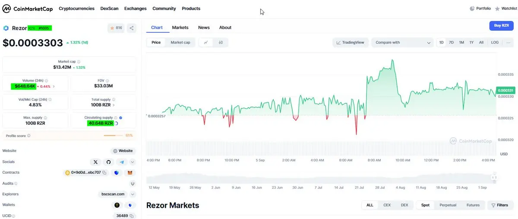
Task: Show info for Max. supply
Action: tap(45, 117)
